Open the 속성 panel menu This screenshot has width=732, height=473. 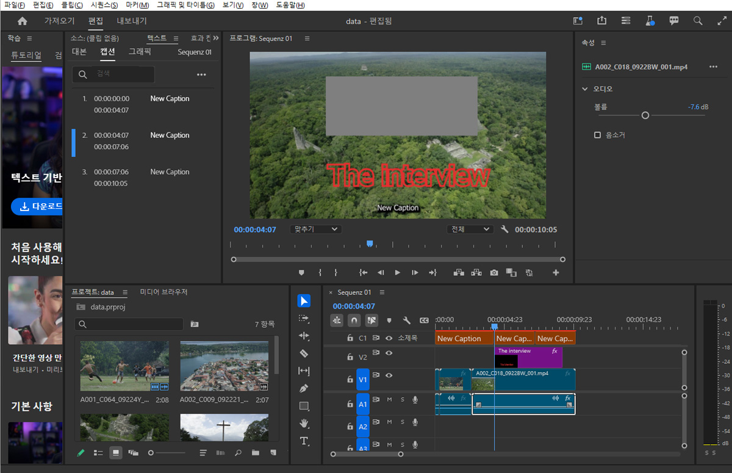tap(603, 43)
